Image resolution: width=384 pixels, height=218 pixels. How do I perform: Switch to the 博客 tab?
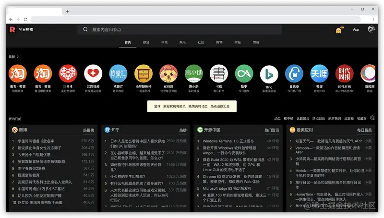point(256,42)
